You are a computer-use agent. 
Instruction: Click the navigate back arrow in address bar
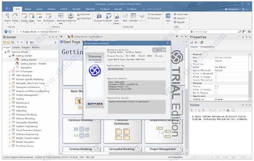[6, 31]
